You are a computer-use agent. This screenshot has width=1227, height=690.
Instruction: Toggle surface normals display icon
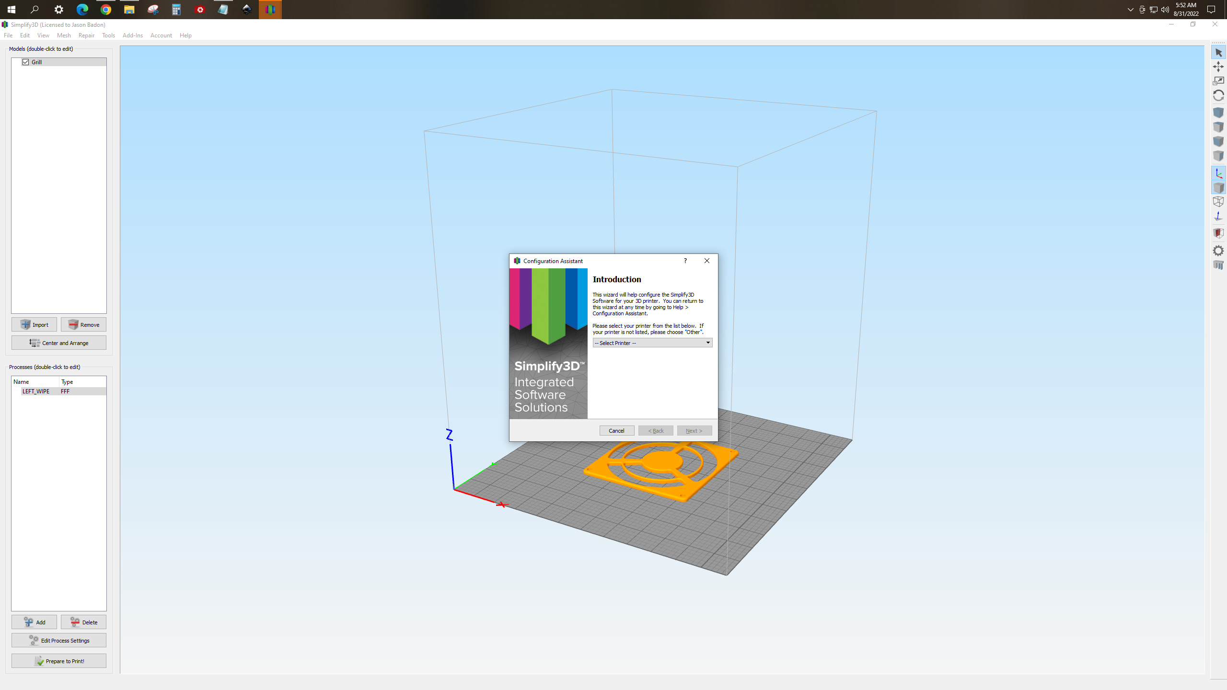[1218, 216]
